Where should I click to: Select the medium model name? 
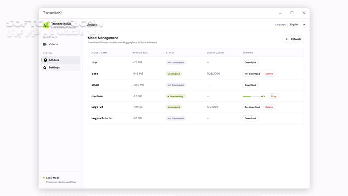click(97, 96)
